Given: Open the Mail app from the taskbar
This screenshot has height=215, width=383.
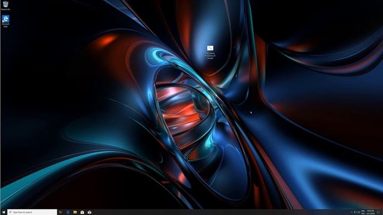Looking at the screenshot, I should [89, 212].
